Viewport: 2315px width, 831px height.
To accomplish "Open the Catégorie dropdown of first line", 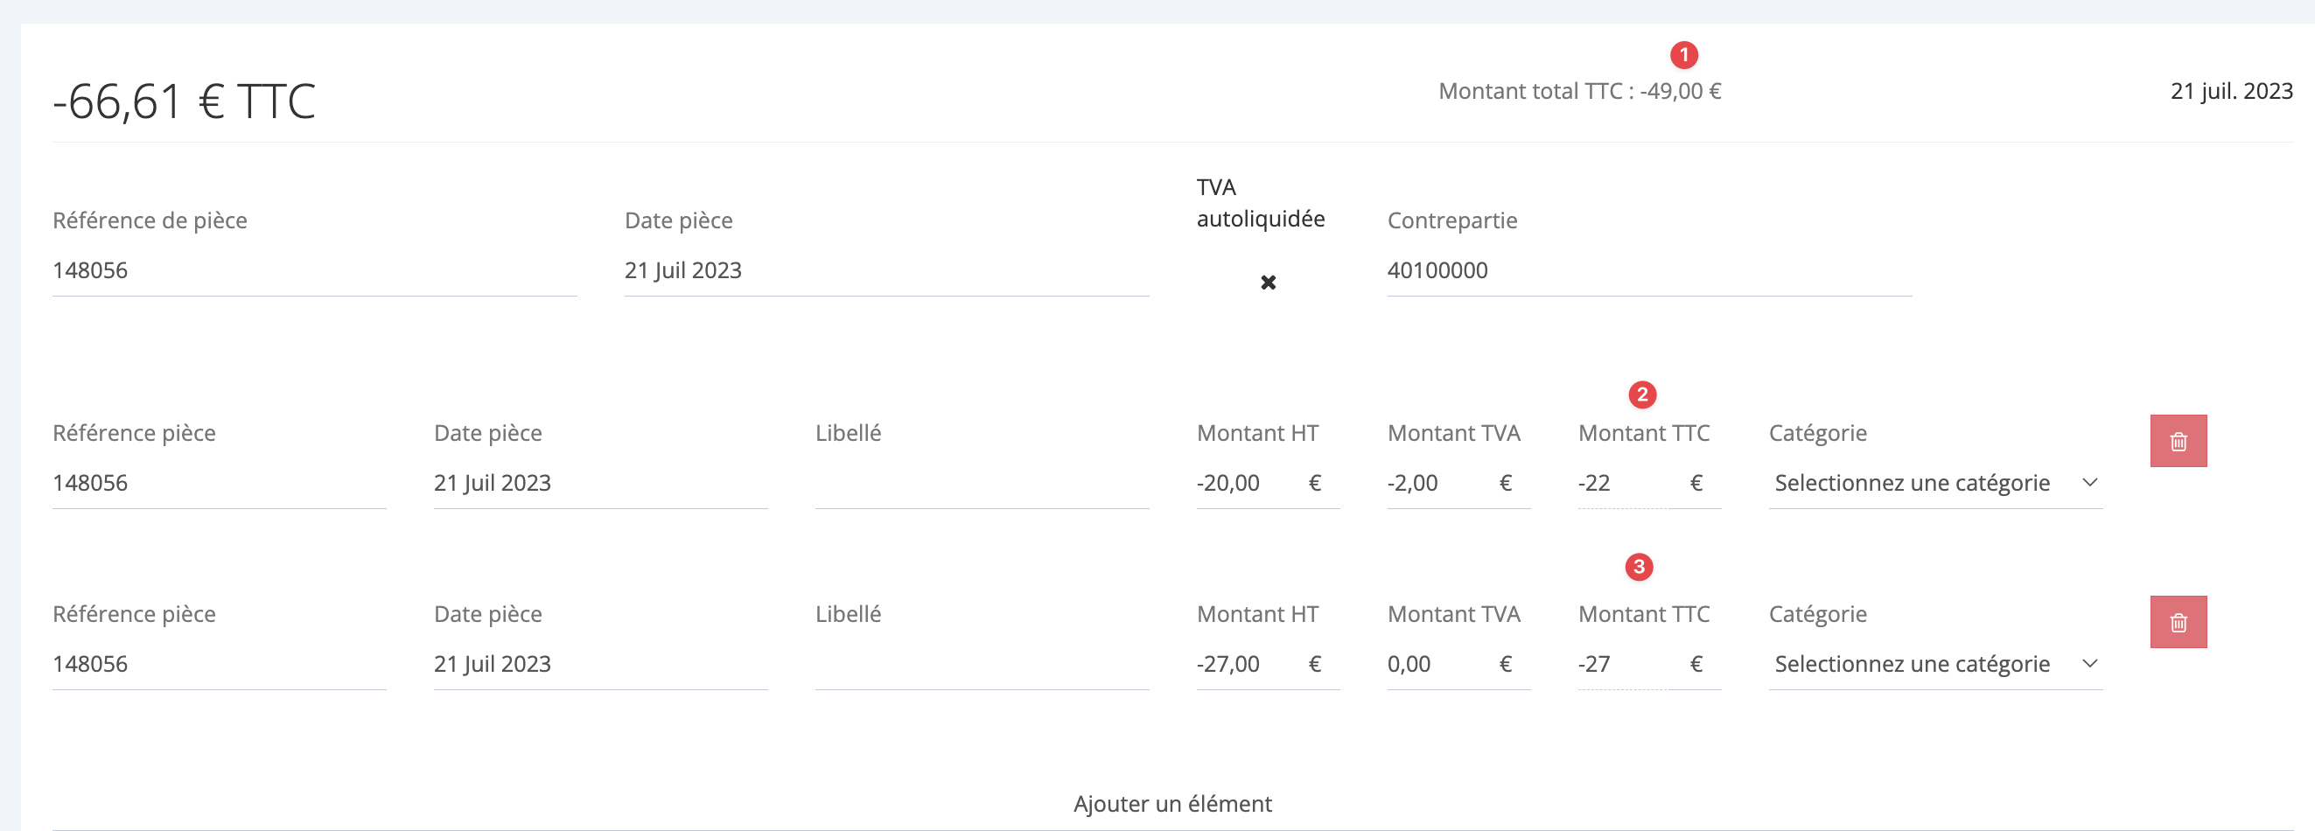I will pyautogui.click(x=1935, y=484).
